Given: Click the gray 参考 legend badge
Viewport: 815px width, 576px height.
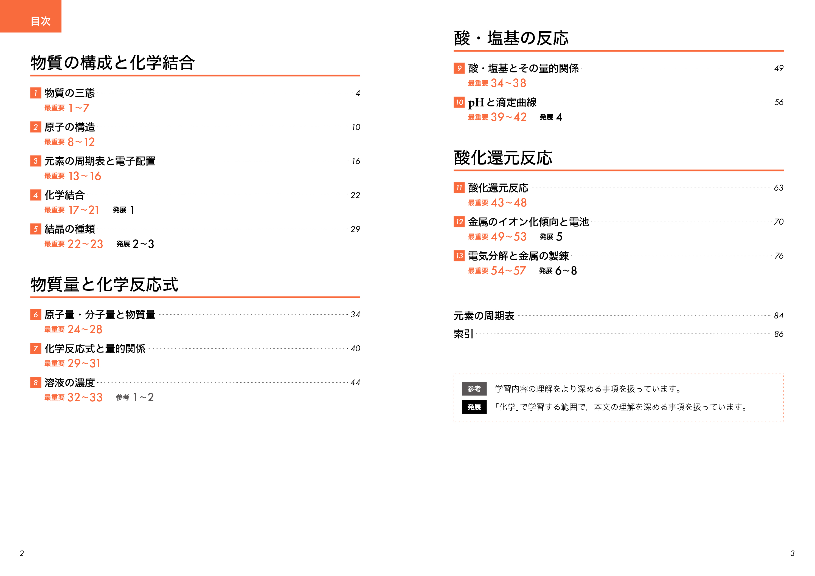Looking at the screenshot, I should (474, 389).
